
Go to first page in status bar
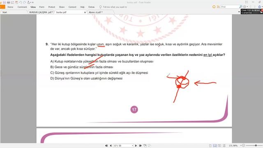[106, 146]
